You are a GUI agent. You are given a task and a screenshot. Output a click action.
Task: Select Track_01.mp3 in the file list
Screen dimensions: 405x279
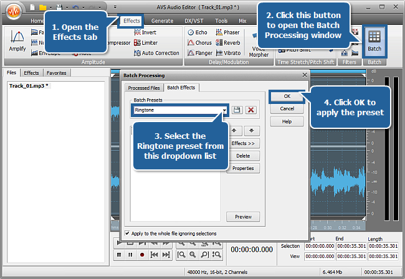pyautogui.click(x=29, y=86)
